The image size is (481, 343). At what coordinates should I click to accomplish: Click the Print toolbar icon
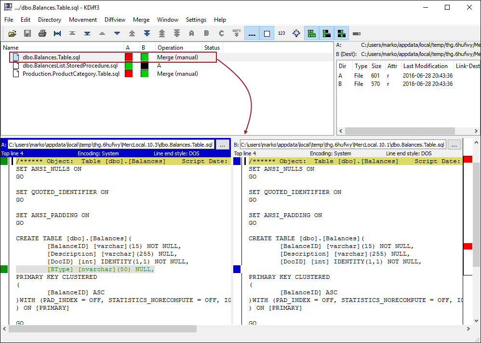click(x=42, y=33)
